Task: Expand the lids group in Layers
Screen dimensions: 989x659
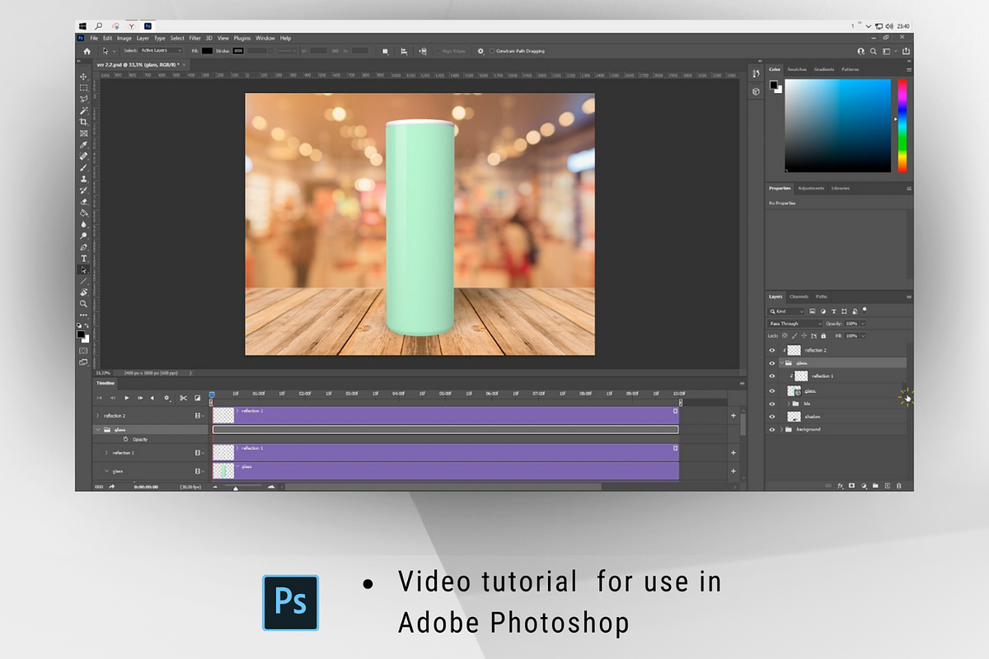Action: pyautogui.click(x=789, y=404)
